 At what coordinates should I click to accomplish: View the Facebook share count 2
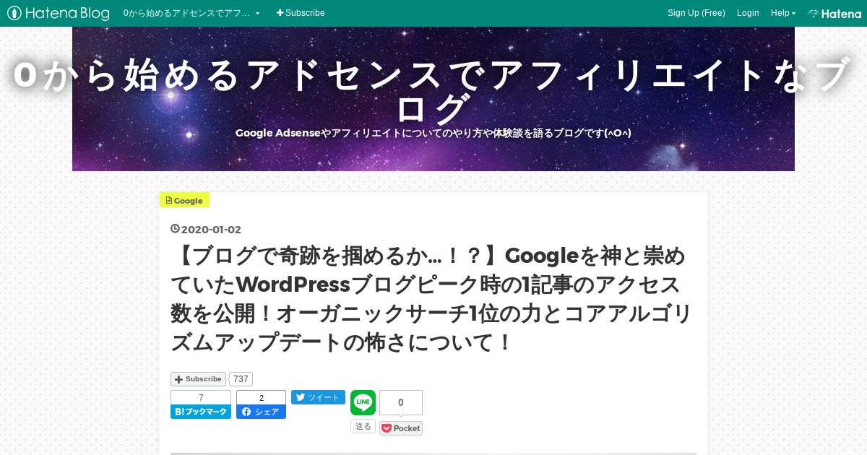(x=261, y=398)
